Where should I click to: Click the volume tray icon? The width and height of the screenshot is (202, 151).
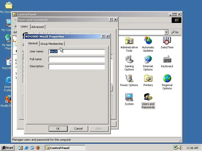[x=180, y=148]
